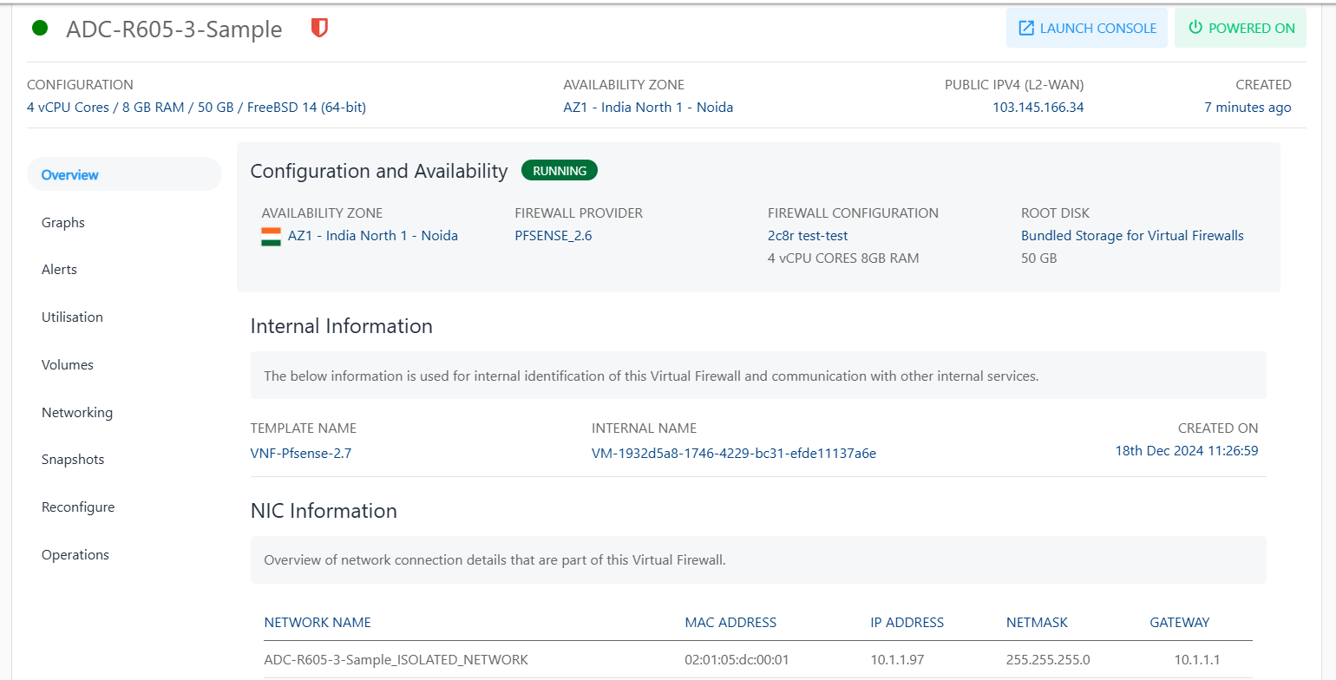Screen dimensions: 1336x680
Task: Open the Snapshots section
Action: 72,459
